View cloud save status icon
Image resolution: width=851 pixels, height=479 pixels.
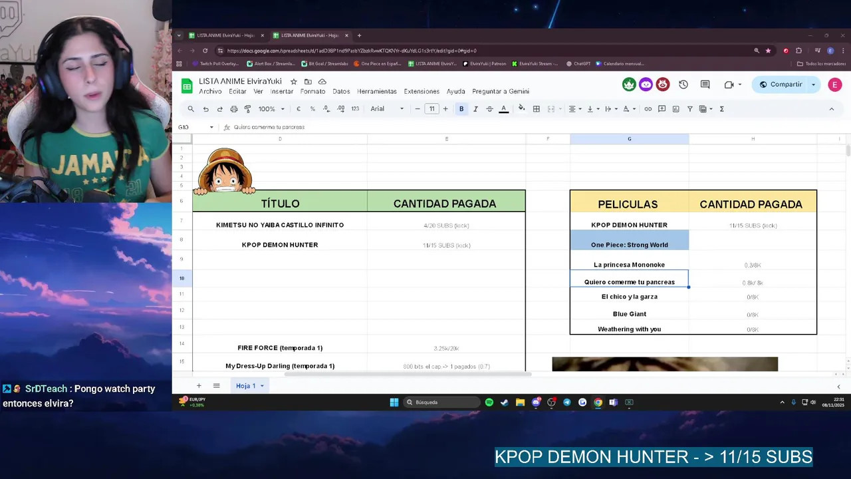(322, 81)
